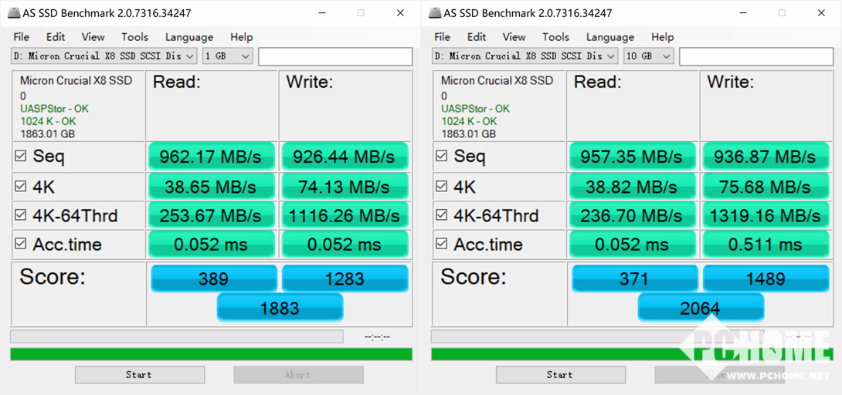This screenshot has width=842, height=395.
Task: Disable the Acc.time test in the 1 GB window
Action: coord(21,245)
